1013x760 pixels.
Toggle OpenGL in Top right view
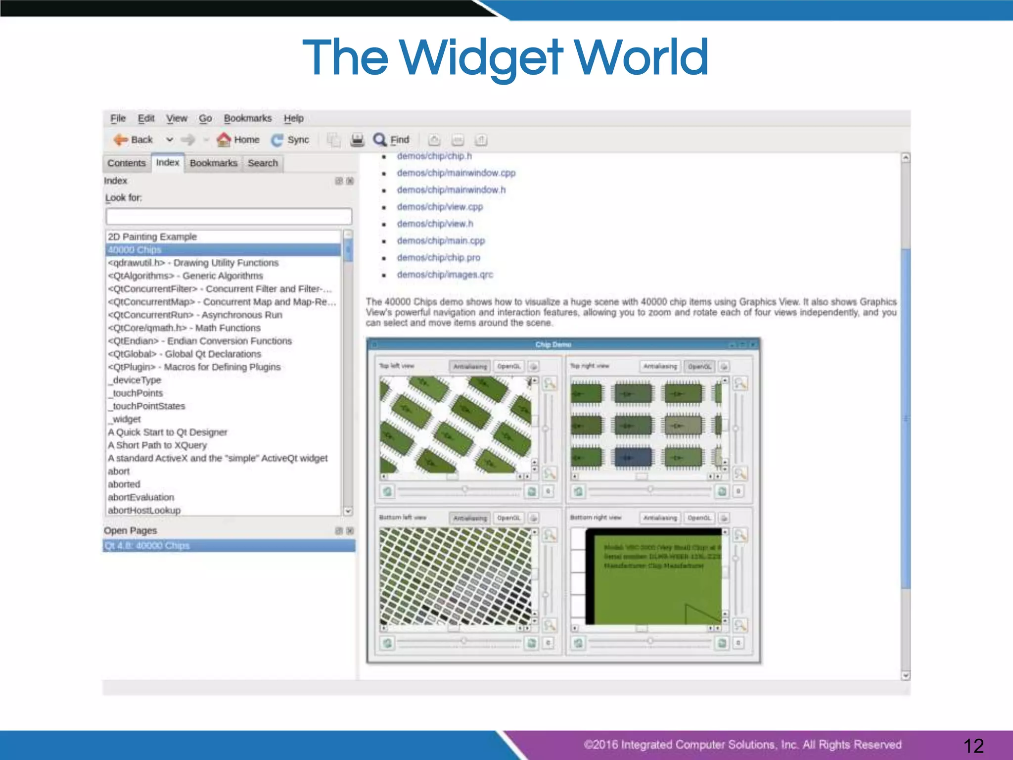(699, 367)
